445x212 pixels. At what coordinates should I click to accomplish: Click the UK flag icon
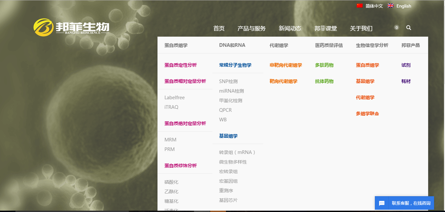click(391, 6)
